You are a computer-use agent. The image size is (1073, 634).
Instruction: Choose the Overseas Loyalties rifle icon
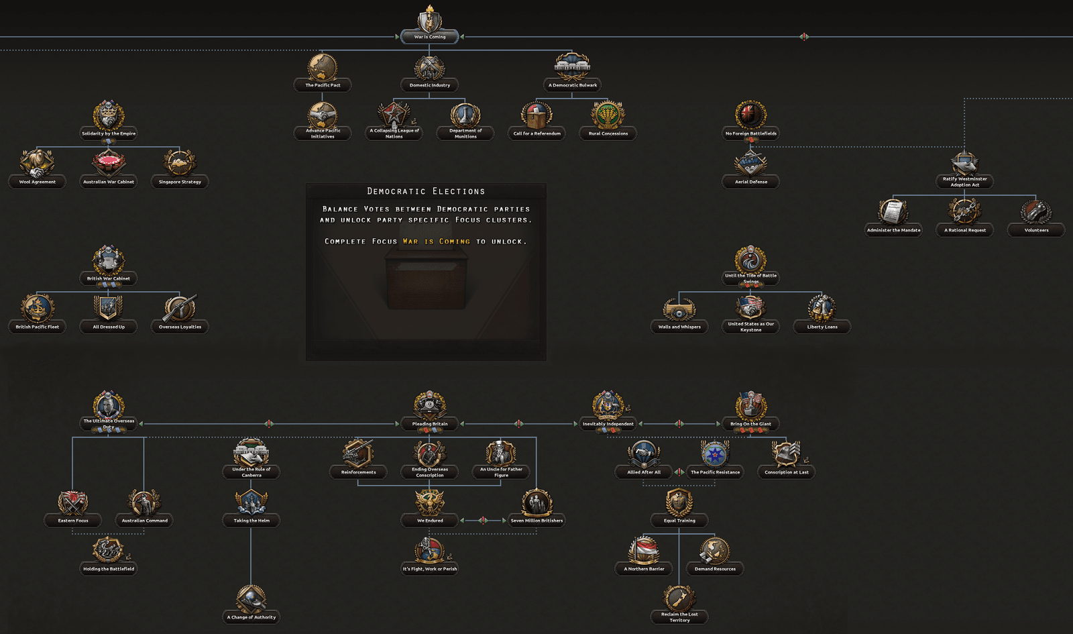pyautogui.click(x=180, y=309)
